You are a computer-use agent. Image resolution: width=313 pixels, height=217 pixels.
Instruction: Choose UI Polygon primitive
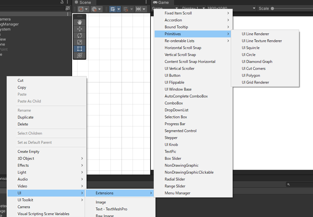click(265, 75)
